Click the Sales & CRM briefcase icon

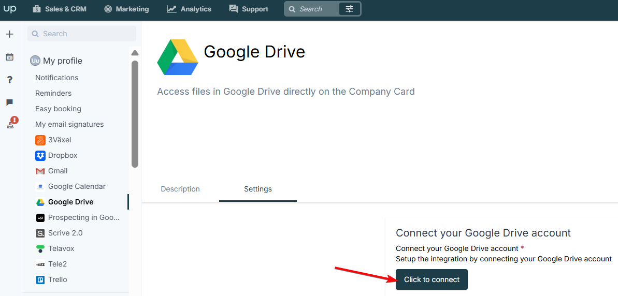click(37, 9)
